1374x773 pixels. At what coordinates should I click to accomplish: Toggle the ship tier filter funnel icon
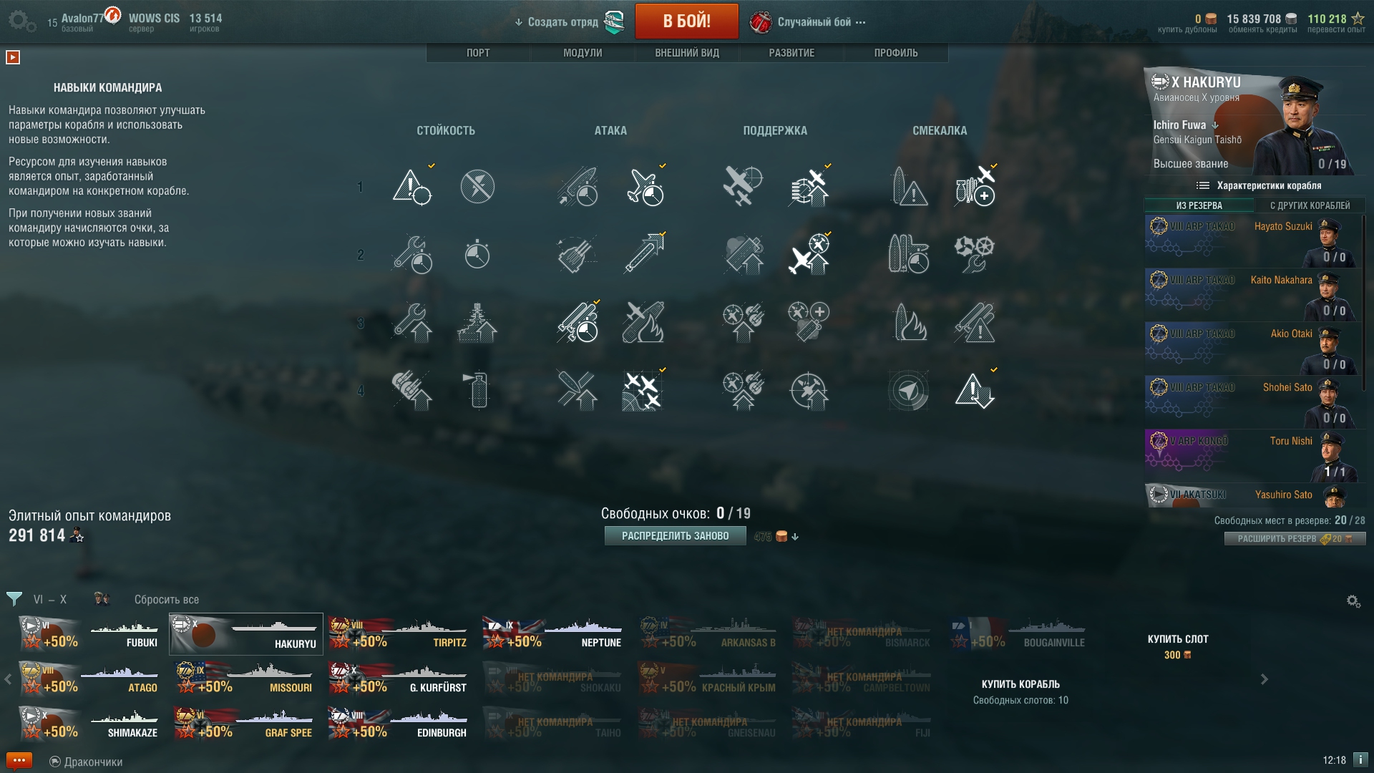tap(14, 599)
